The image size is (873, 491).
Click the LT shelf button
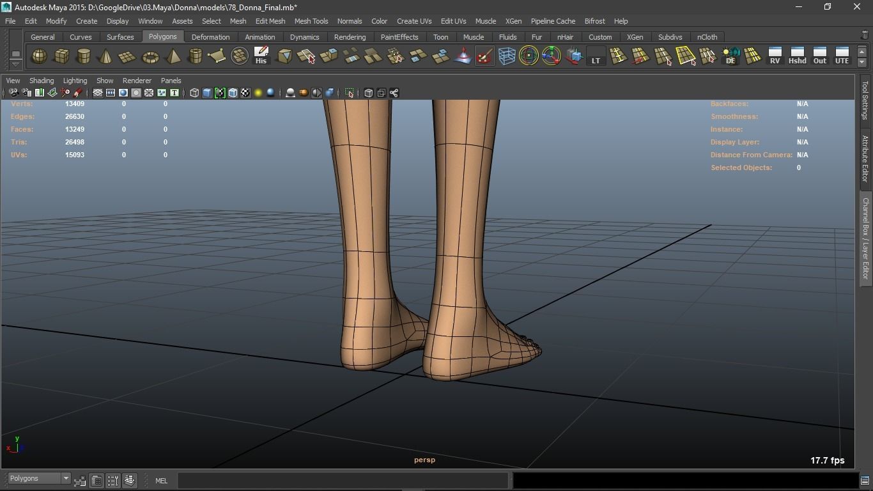(596, 56)
